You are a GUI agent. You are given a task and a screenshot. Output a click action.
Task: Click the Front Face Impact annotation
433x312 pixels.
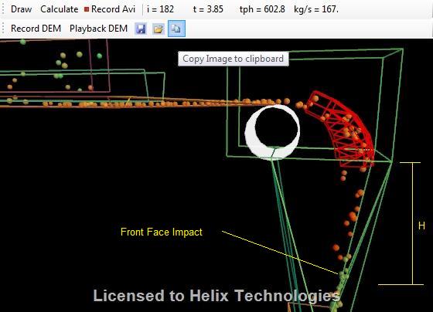point(162,232)
